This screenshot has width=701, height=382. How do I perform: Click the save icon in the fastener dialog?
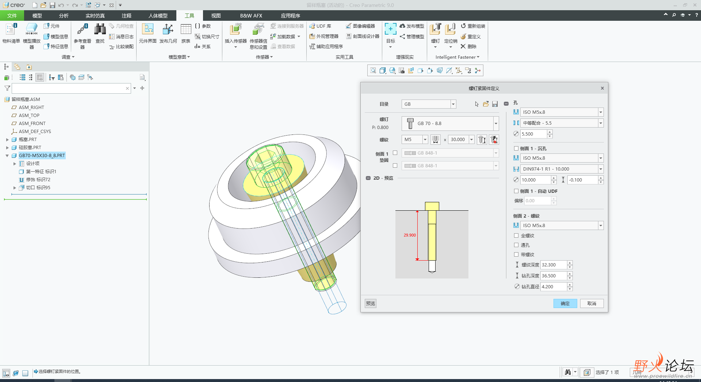point(495,104)
